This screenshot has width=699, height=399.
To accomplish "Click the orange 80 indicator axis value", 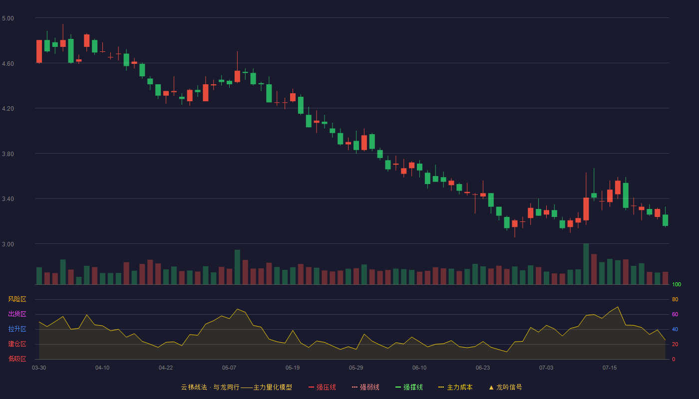I will pyautogui.click(x=675, y=299).
